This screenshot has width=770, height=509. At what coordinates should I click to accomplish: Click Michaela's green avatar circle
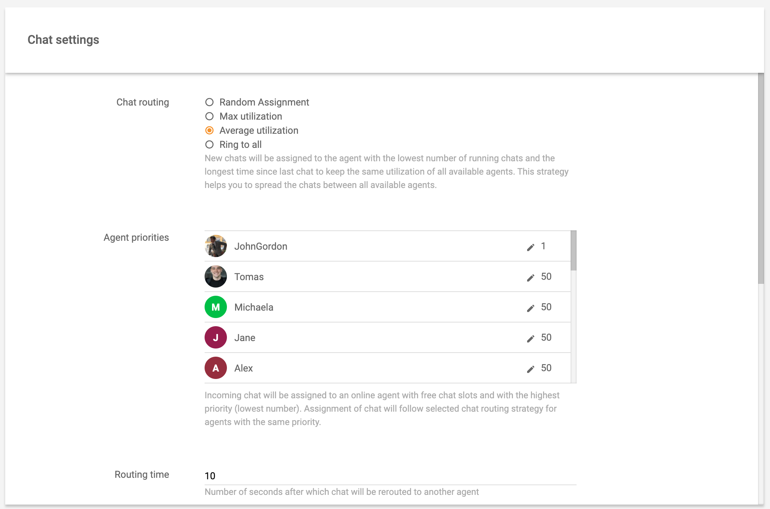(x=215, y=307)
